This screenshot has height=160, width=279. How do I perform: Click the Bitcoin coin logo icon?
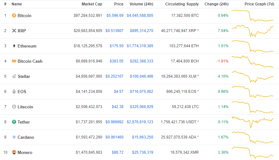point(14,16)
